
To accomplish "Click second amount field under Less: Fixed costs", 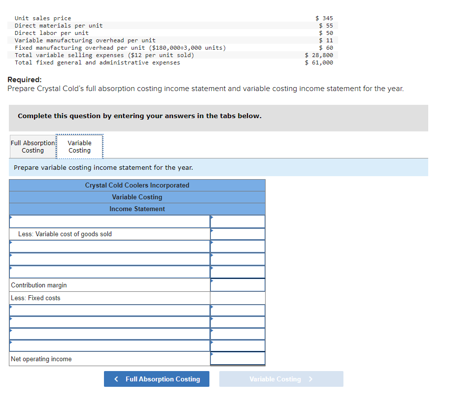I will click(238, 322).
